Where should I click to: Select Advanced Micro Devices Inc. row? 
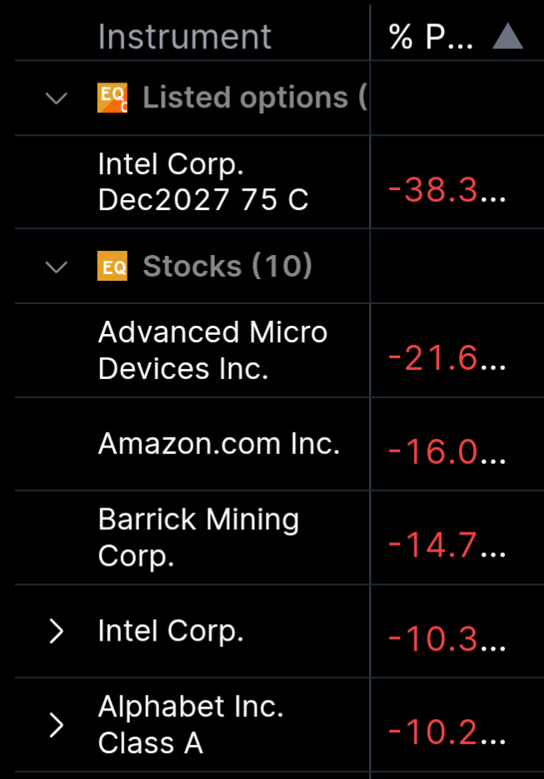(x=212, y=350)
